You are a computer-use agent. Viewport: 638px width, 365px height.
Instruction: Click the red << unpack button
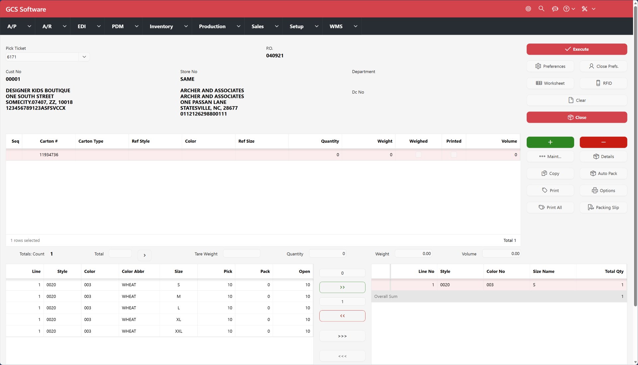coord(342,316)
